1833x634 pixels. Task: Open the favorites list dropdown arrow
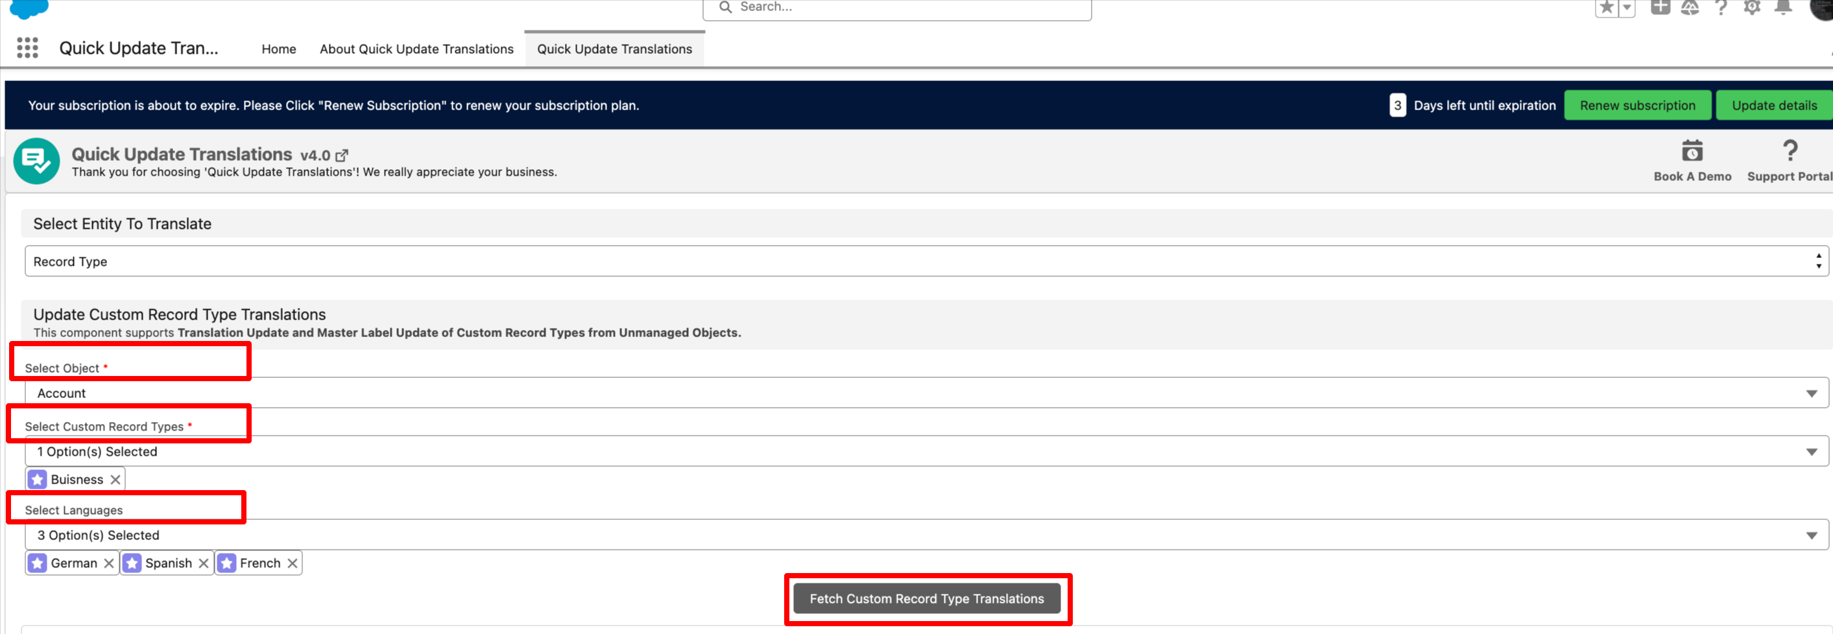1627,7
